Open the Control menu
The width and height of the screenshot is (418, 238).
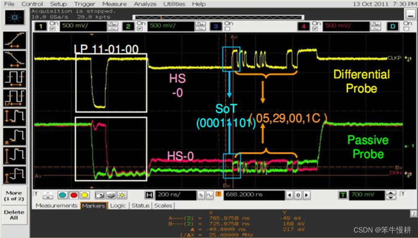point(32,4)
